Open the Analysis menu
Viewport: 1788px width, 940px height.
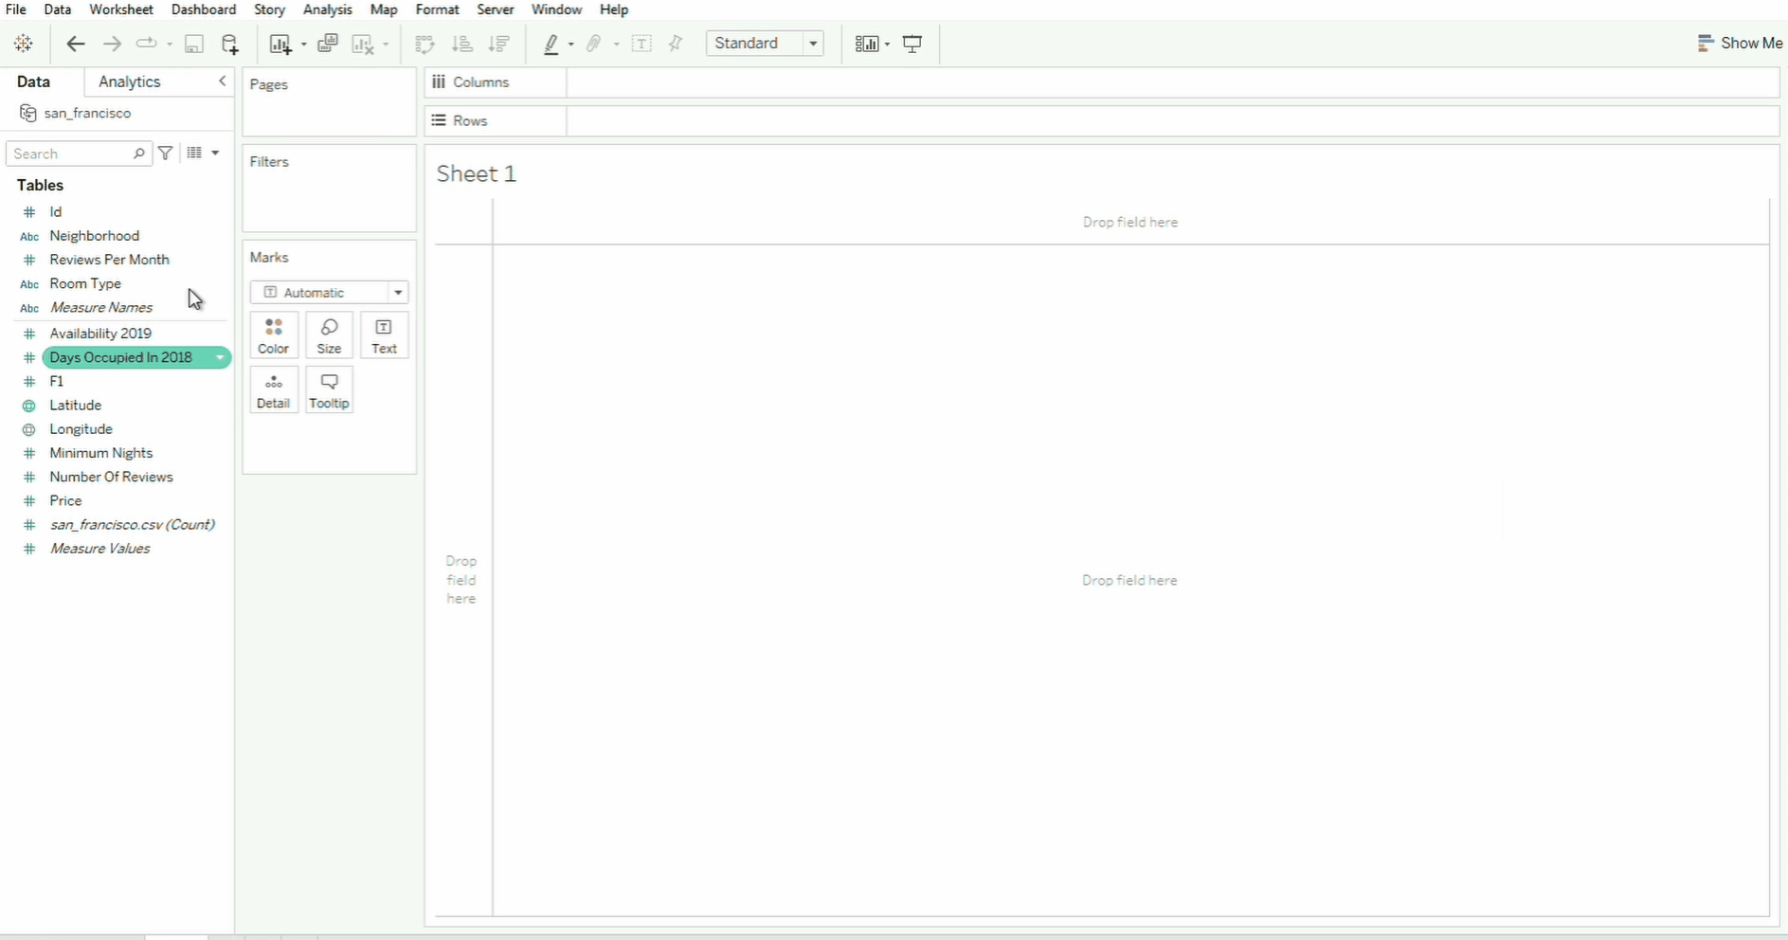click(x=328, y=9)
